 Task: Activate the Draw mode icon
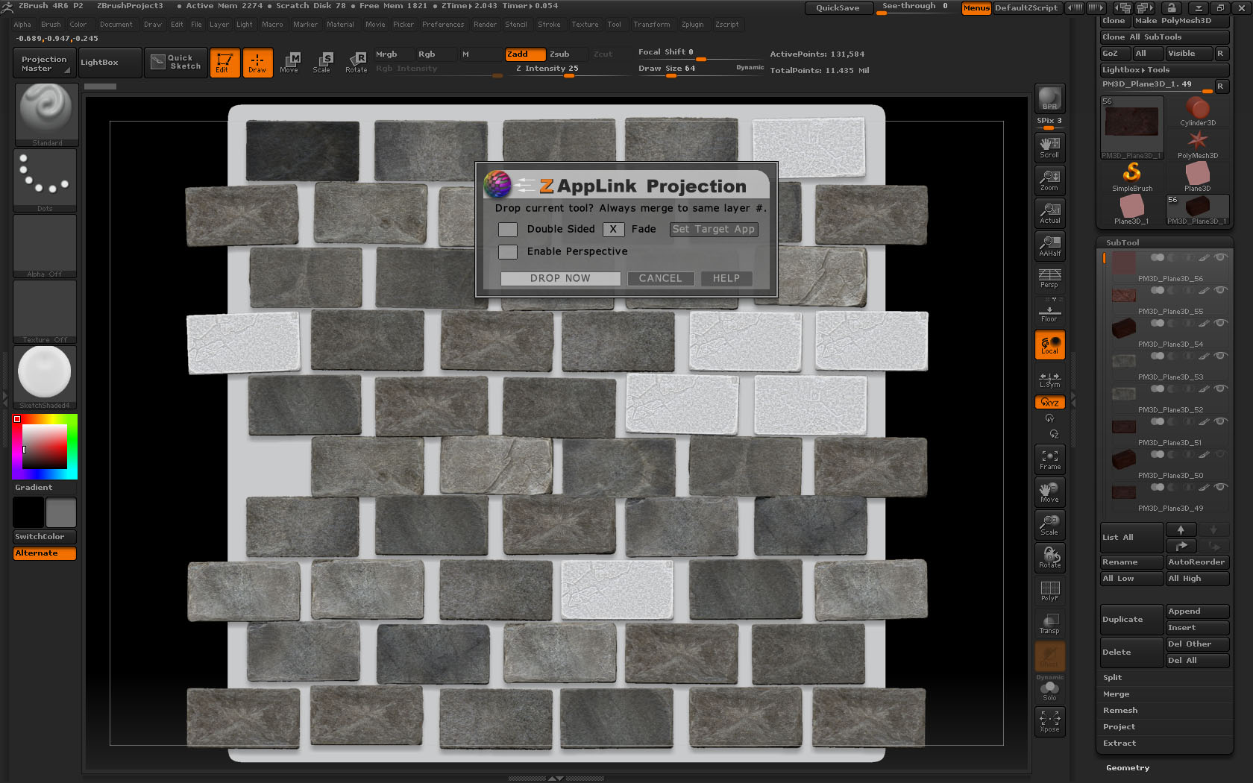257,63
